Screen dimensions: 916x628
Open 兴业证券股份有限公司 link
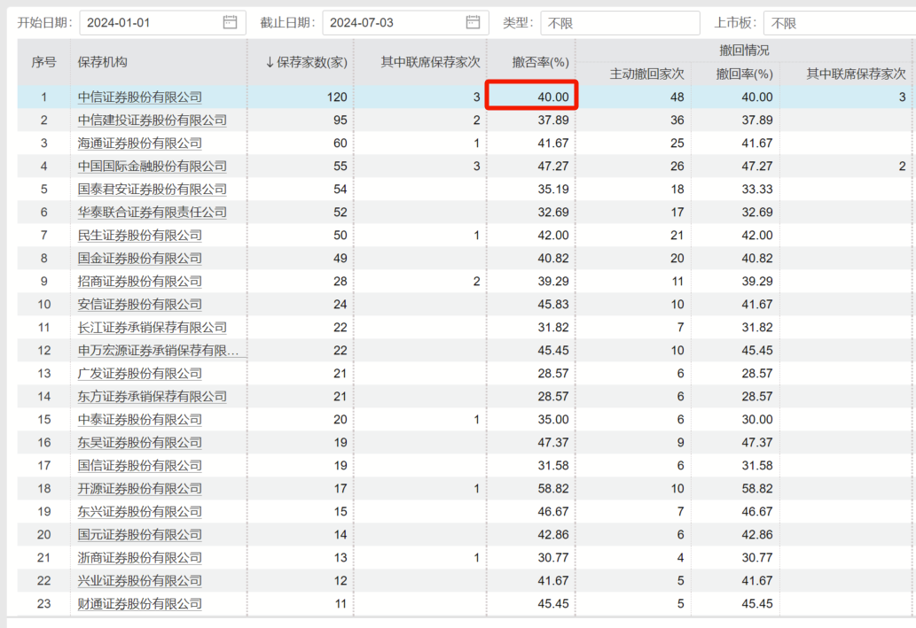point(139,581)
